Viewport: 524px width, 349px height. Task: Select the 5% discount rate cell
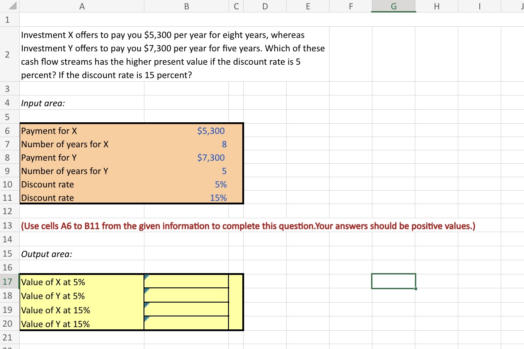(x=186, y=184)
